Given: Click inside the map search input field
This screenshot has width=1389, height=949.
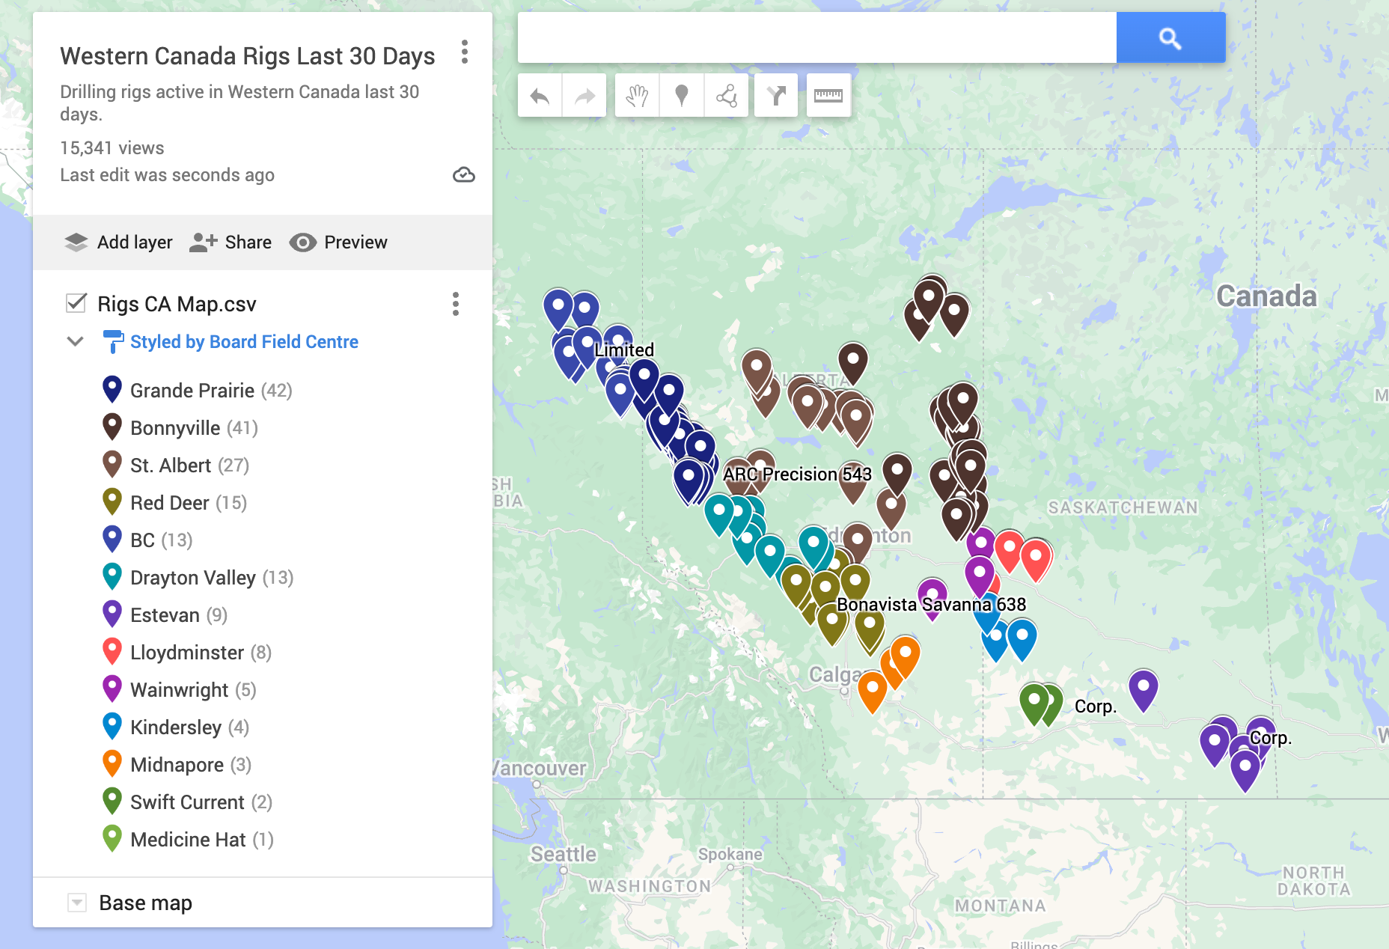Looking at the screenshot, I should 816,37.
